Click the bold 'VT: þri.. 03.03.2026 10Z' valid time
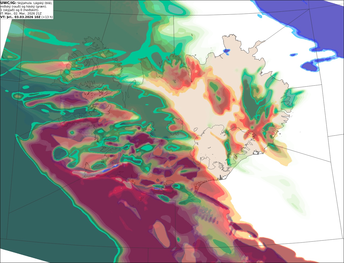Screen dimensions: 344x263 coord(20,17)
